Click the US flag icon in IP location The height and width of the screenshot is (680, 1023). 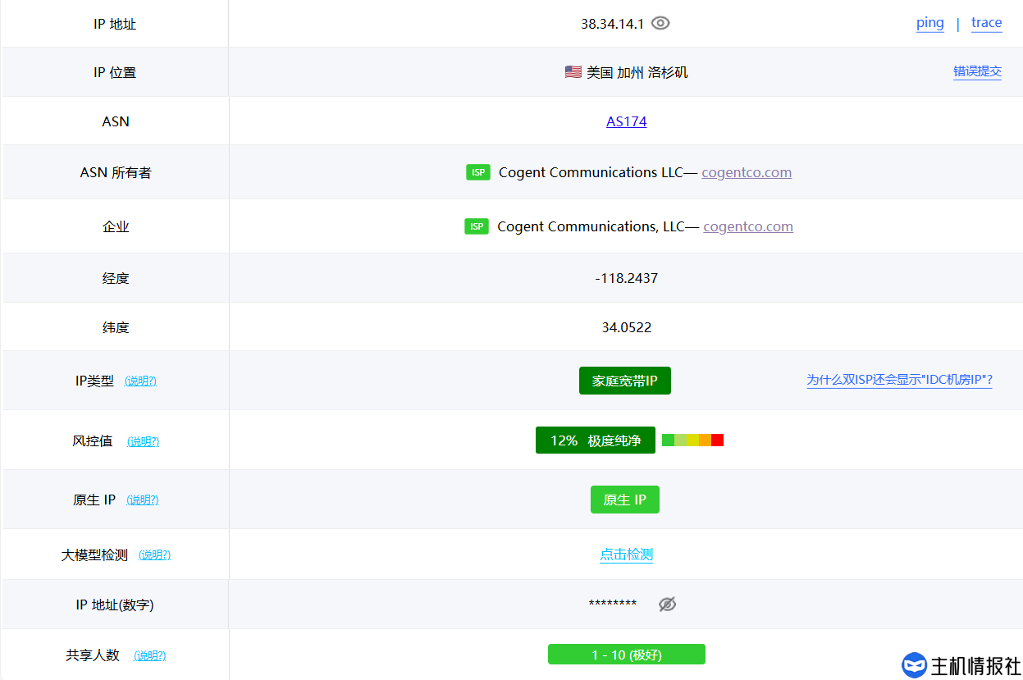[573, 72]
